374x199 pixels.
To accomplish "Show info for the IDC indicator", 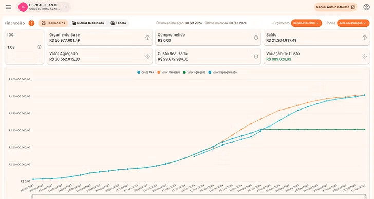I will (39, 47).
